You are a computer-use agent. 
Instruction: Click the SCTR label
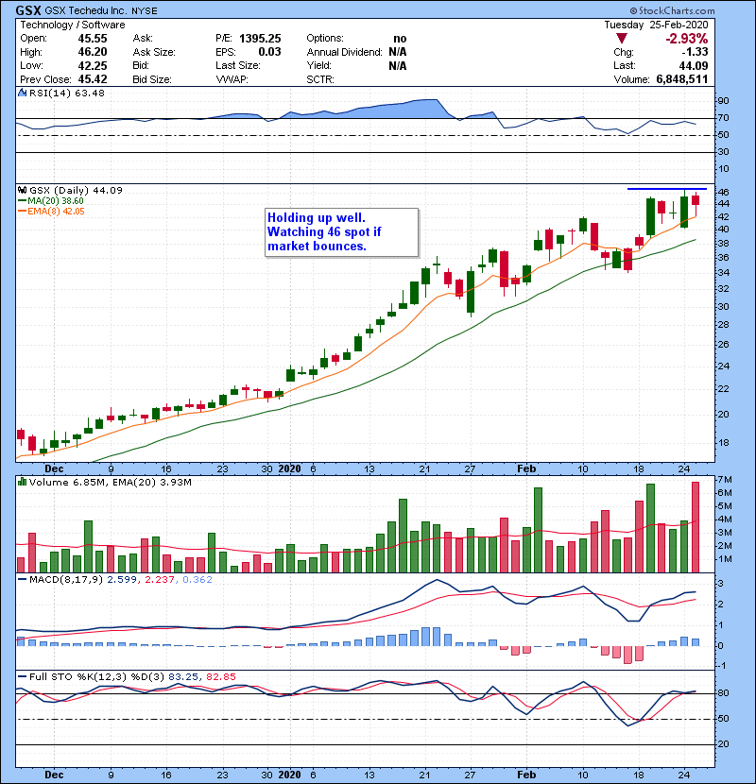[x=320, y=79]
